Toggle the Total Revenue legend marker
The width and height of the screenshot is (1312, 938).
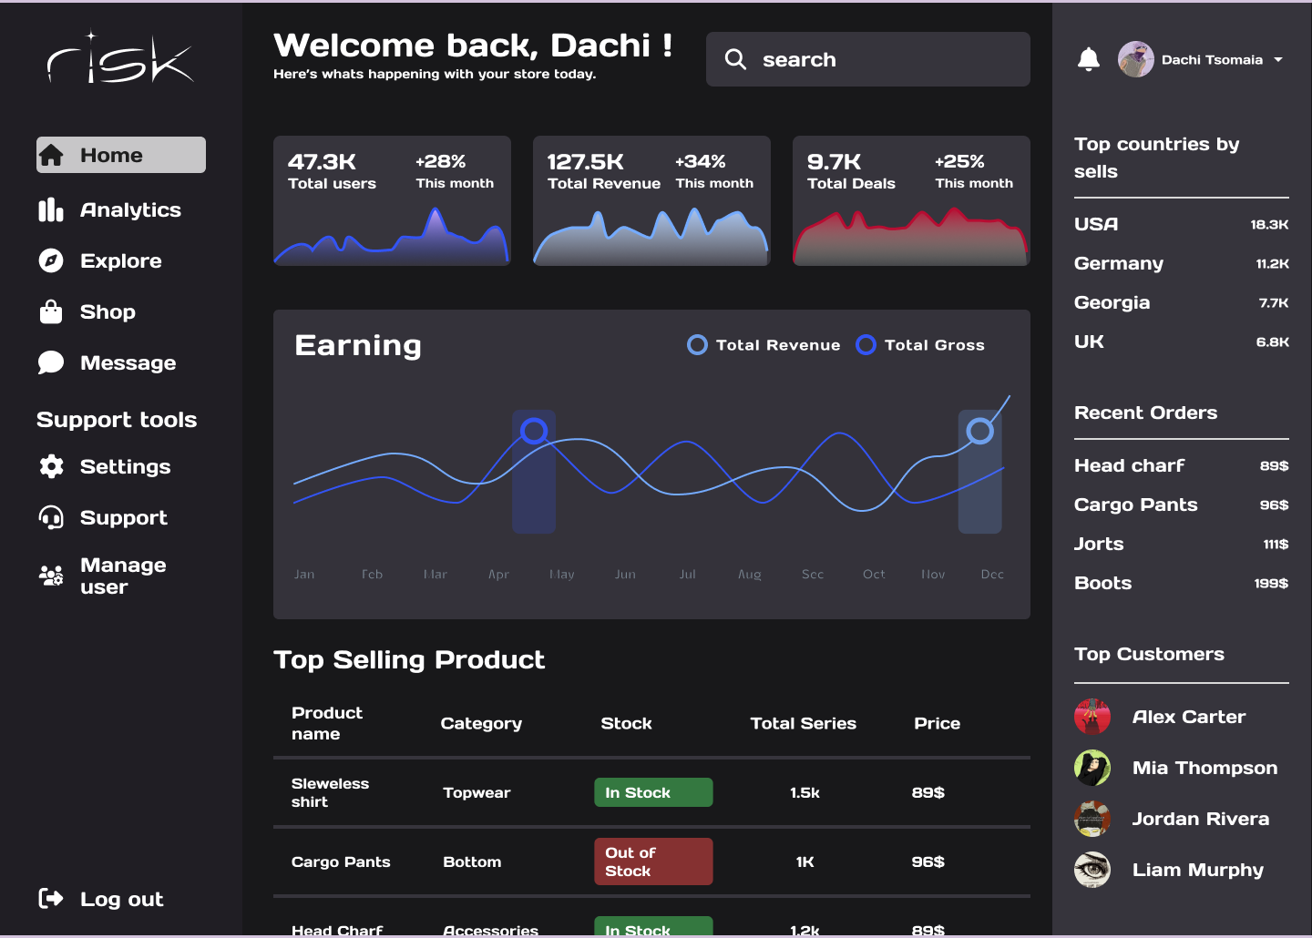click(x=697, y=344)
